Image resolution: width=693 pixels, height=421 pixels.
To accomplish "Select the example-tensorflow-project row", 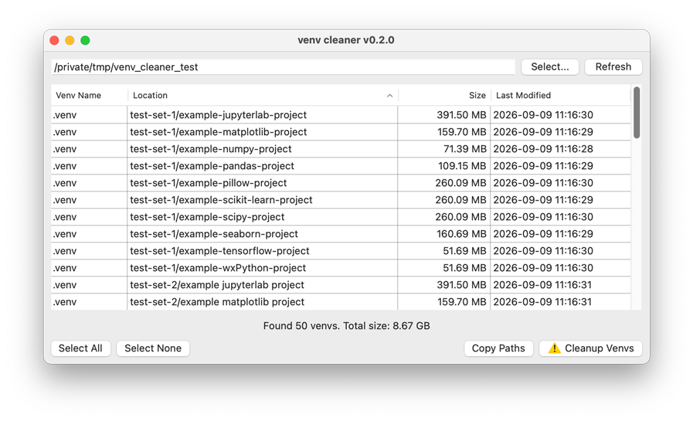I will (341, 251).
